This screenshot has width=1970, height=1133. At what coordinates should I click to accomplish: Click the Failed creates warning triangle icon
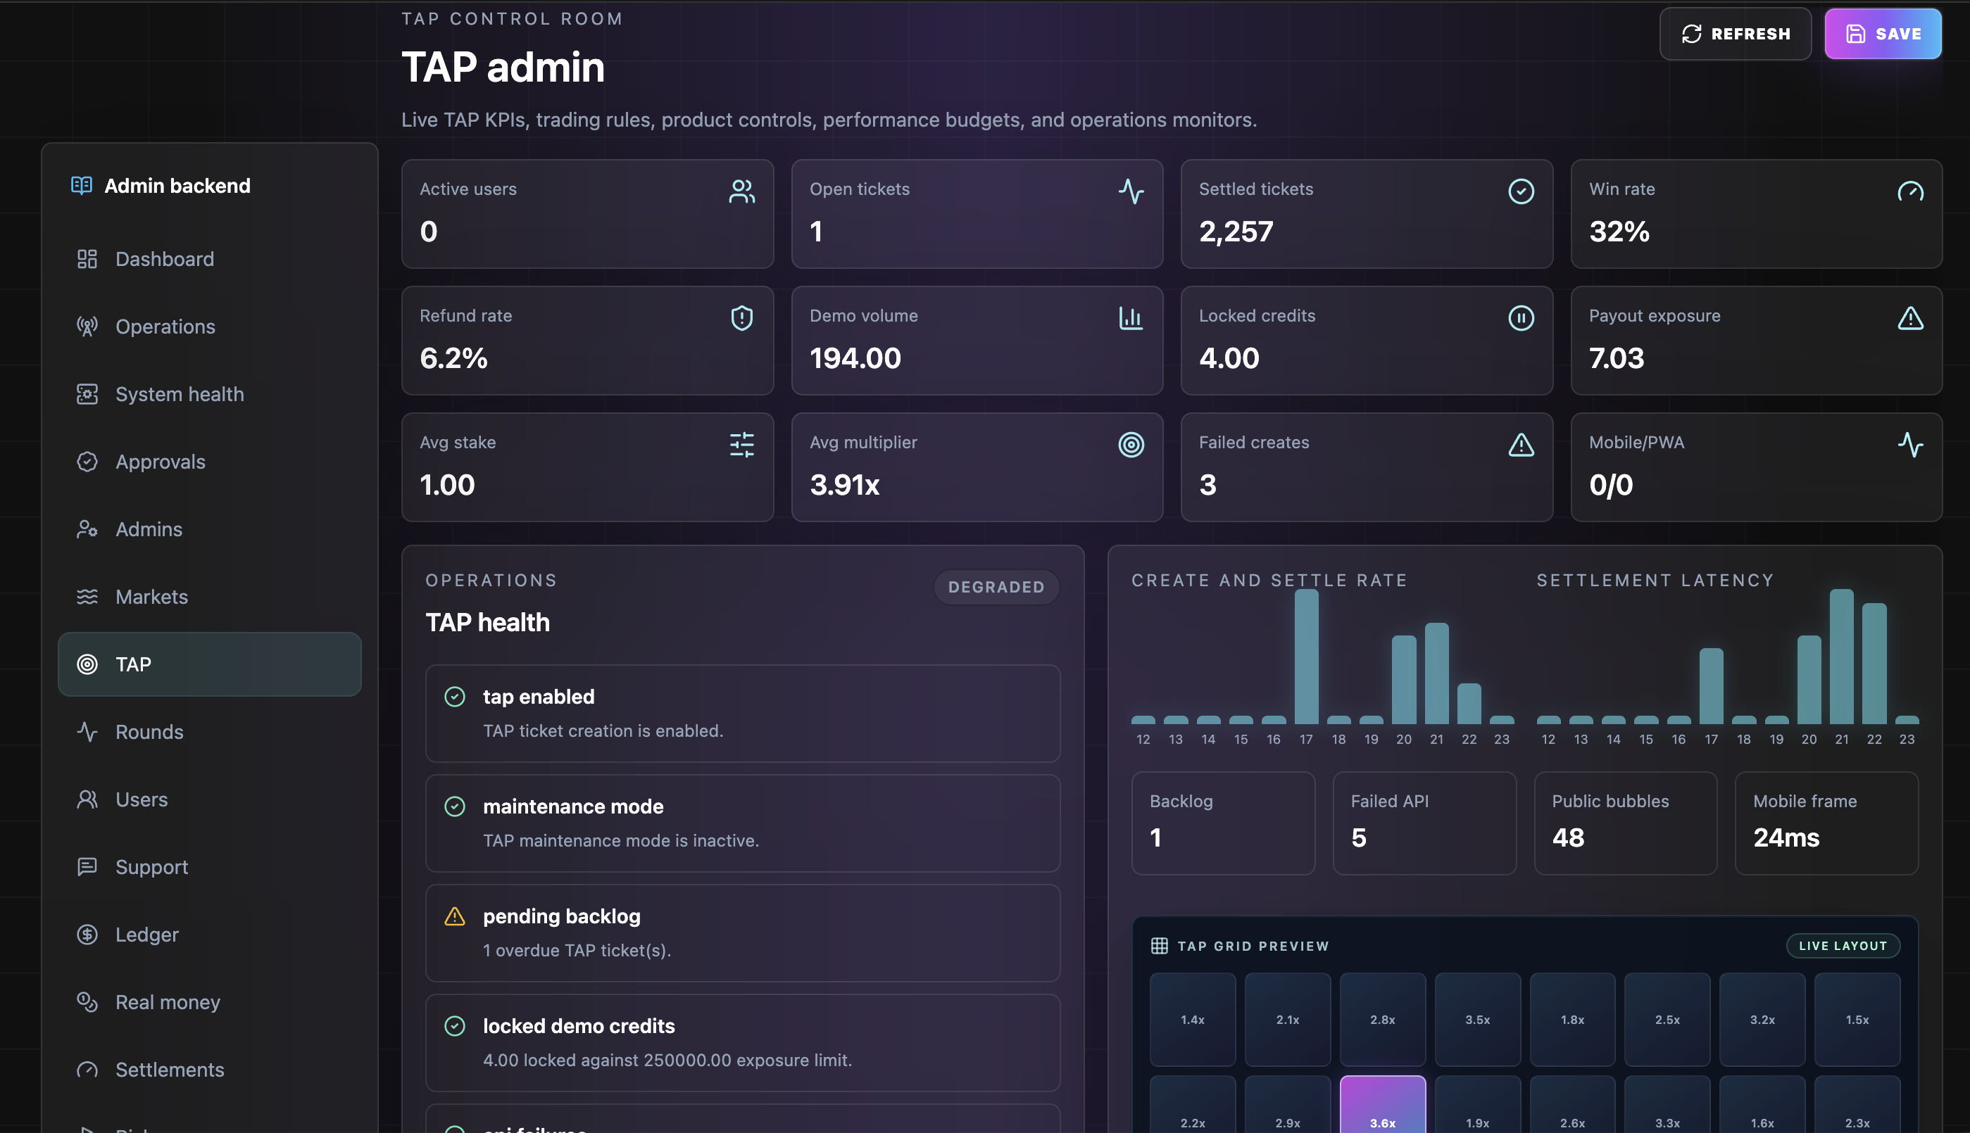click(1521, 444)
